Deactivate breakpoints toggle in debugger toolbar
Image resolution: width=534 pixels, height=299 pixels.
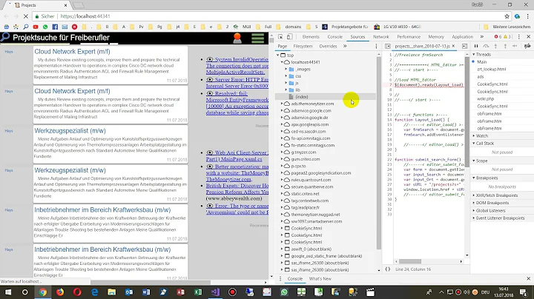click(x=527, y=46)
